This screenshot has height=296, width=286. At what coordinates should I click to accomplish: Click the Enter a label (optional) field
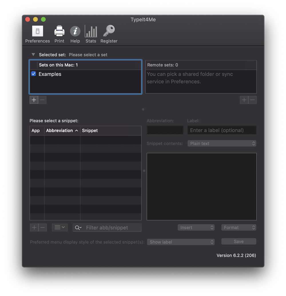click(222, 130)
